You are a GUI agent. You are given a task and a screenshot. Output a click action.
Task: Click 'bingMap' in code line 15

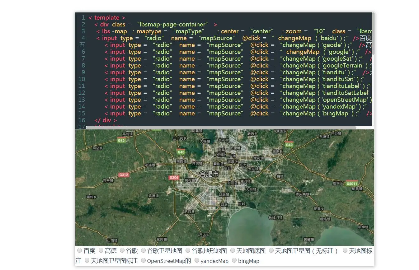pos(336,114)
